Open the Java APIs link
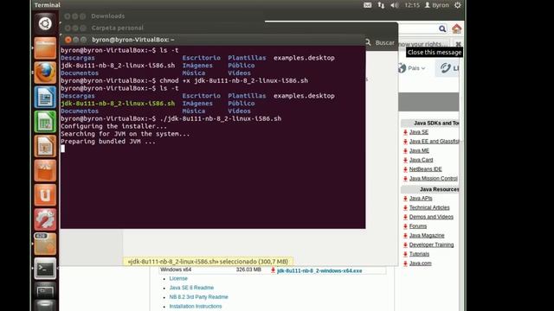The height and width of the screenshot is (311, 554). pyautogui.click(x=421, y=198)
